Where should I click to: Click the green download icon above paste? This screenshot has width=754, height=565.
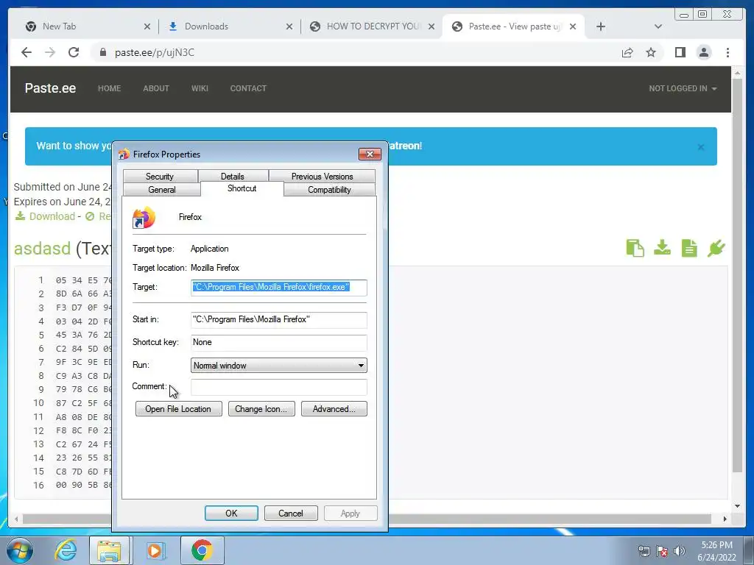[x=662, y=247]
